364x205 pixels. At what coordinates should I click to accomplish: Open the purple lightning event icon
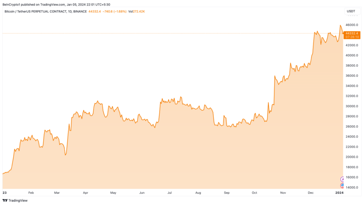click(x=343, y=179)
